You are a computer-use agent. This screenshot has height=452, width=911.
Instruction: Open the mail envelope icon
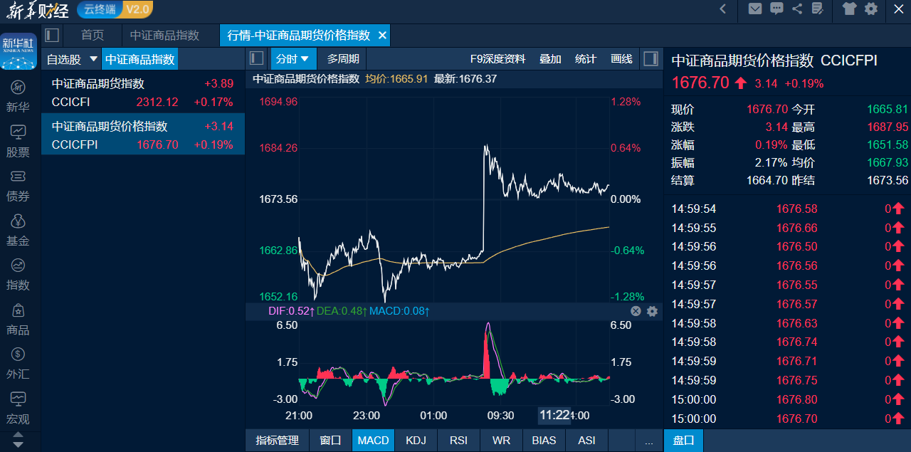[x=755, y=9]
